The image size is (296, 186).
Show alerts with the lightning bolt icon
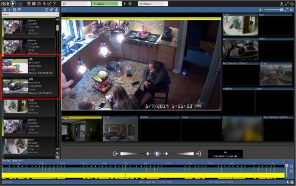(10, 10)
